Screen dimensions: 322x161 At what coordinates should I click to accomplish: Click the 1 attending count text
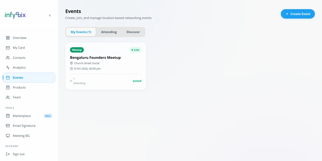coord(79,81)
